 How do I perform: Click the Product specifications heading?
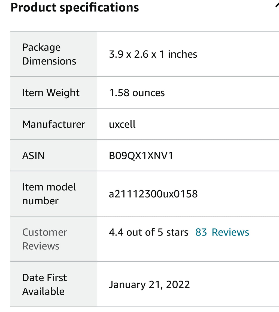75,8
